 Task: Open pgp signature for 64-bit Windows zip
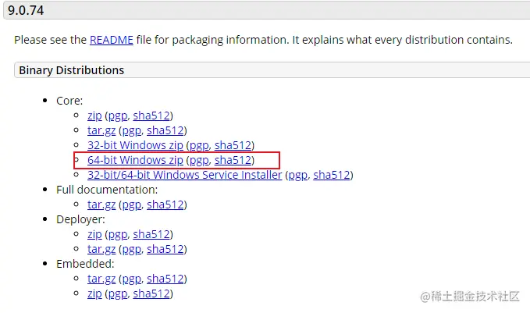pyautogui.click(x=199, y=160)
